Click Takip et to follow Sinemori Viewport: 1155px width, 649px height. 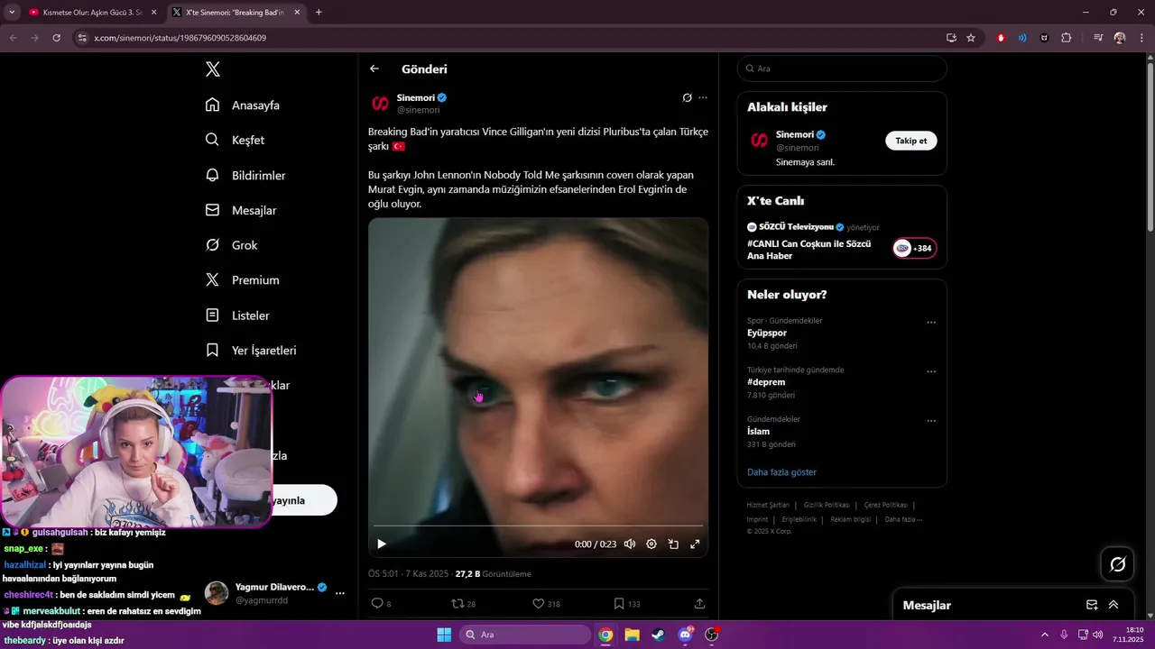(x=911, y=141)
